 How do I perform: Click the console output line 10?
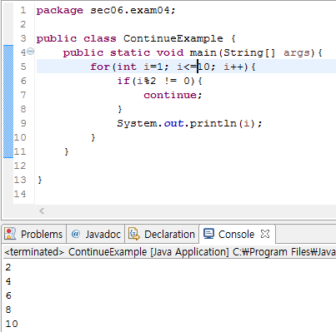click(12, 324)
